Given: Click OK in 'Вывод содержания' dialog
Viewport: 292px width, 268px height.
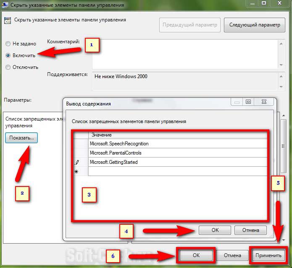Looking at the screenshot, I should tap(215, 230).
